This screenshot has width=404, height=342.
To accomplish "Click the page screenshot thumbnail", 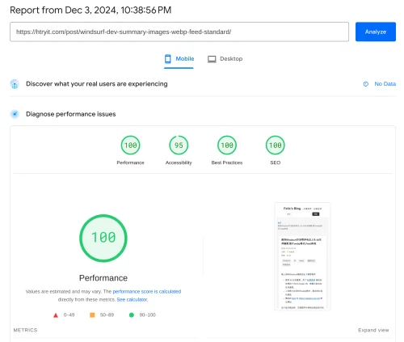I will pyautogui.click(x=302, y=256).
